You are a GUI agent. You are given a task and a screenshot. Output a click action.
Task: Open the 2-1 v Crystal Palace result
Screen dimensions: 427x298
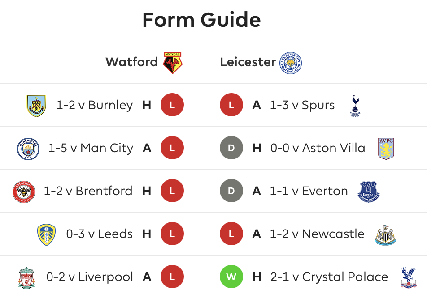pos(329,277)
